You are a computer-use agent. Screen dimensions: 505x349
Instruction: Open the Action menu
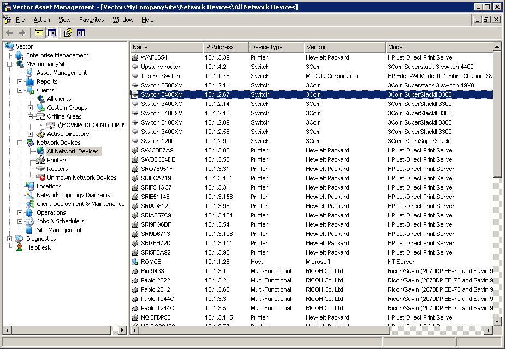click(x=41, y=20)
